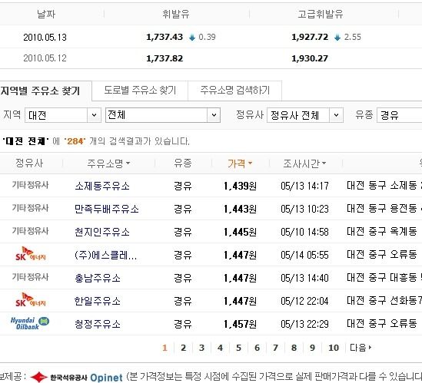Click the 휘발유 column header
The width and height of the screenshot is (422, 383).
pos(176,14)
